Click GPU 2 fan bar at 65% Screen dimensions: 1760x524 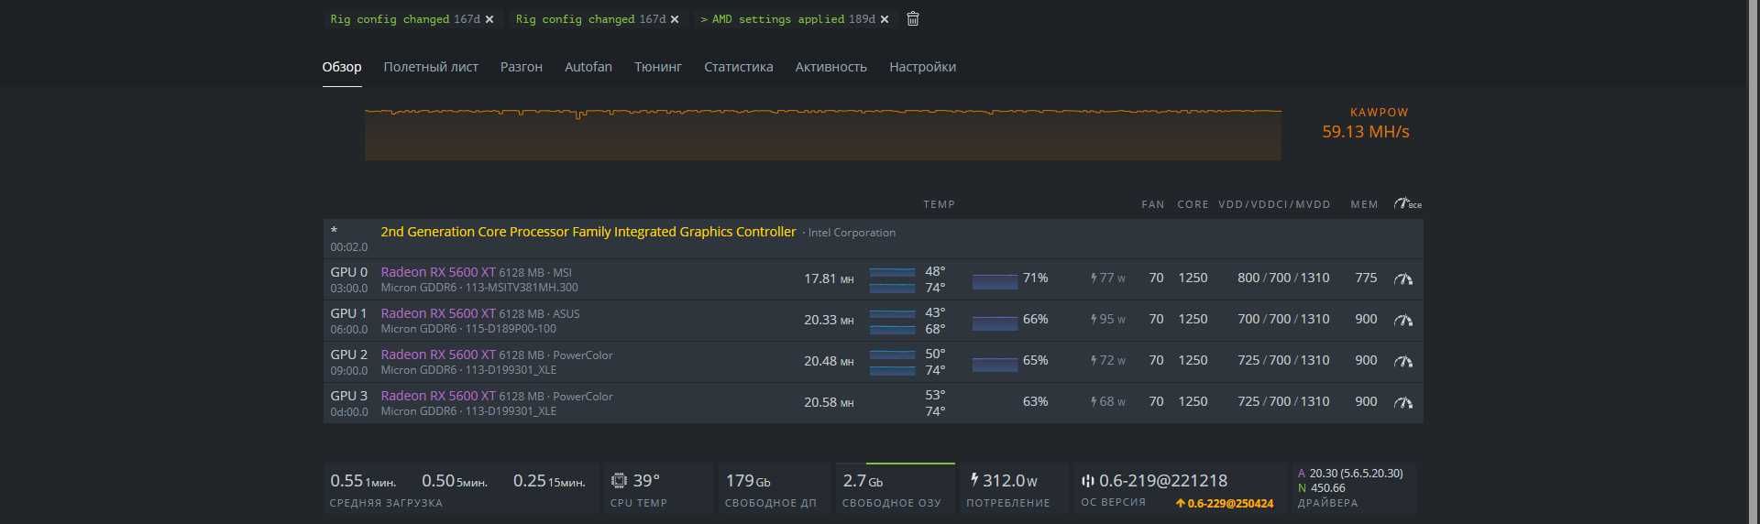pyautogui.click(x=995, y=364)
